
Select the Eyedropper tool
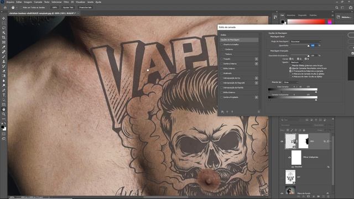click(x=4, y=47)
